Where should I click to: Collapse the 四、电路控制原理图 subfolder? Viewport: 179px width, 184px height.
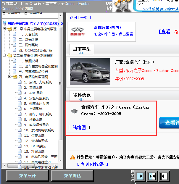[10, 77]
